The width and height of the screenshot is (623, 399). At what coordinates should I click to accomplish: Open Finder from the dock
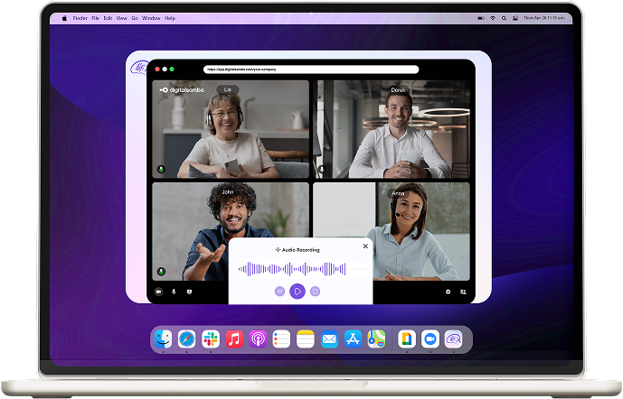coord(163,339)
